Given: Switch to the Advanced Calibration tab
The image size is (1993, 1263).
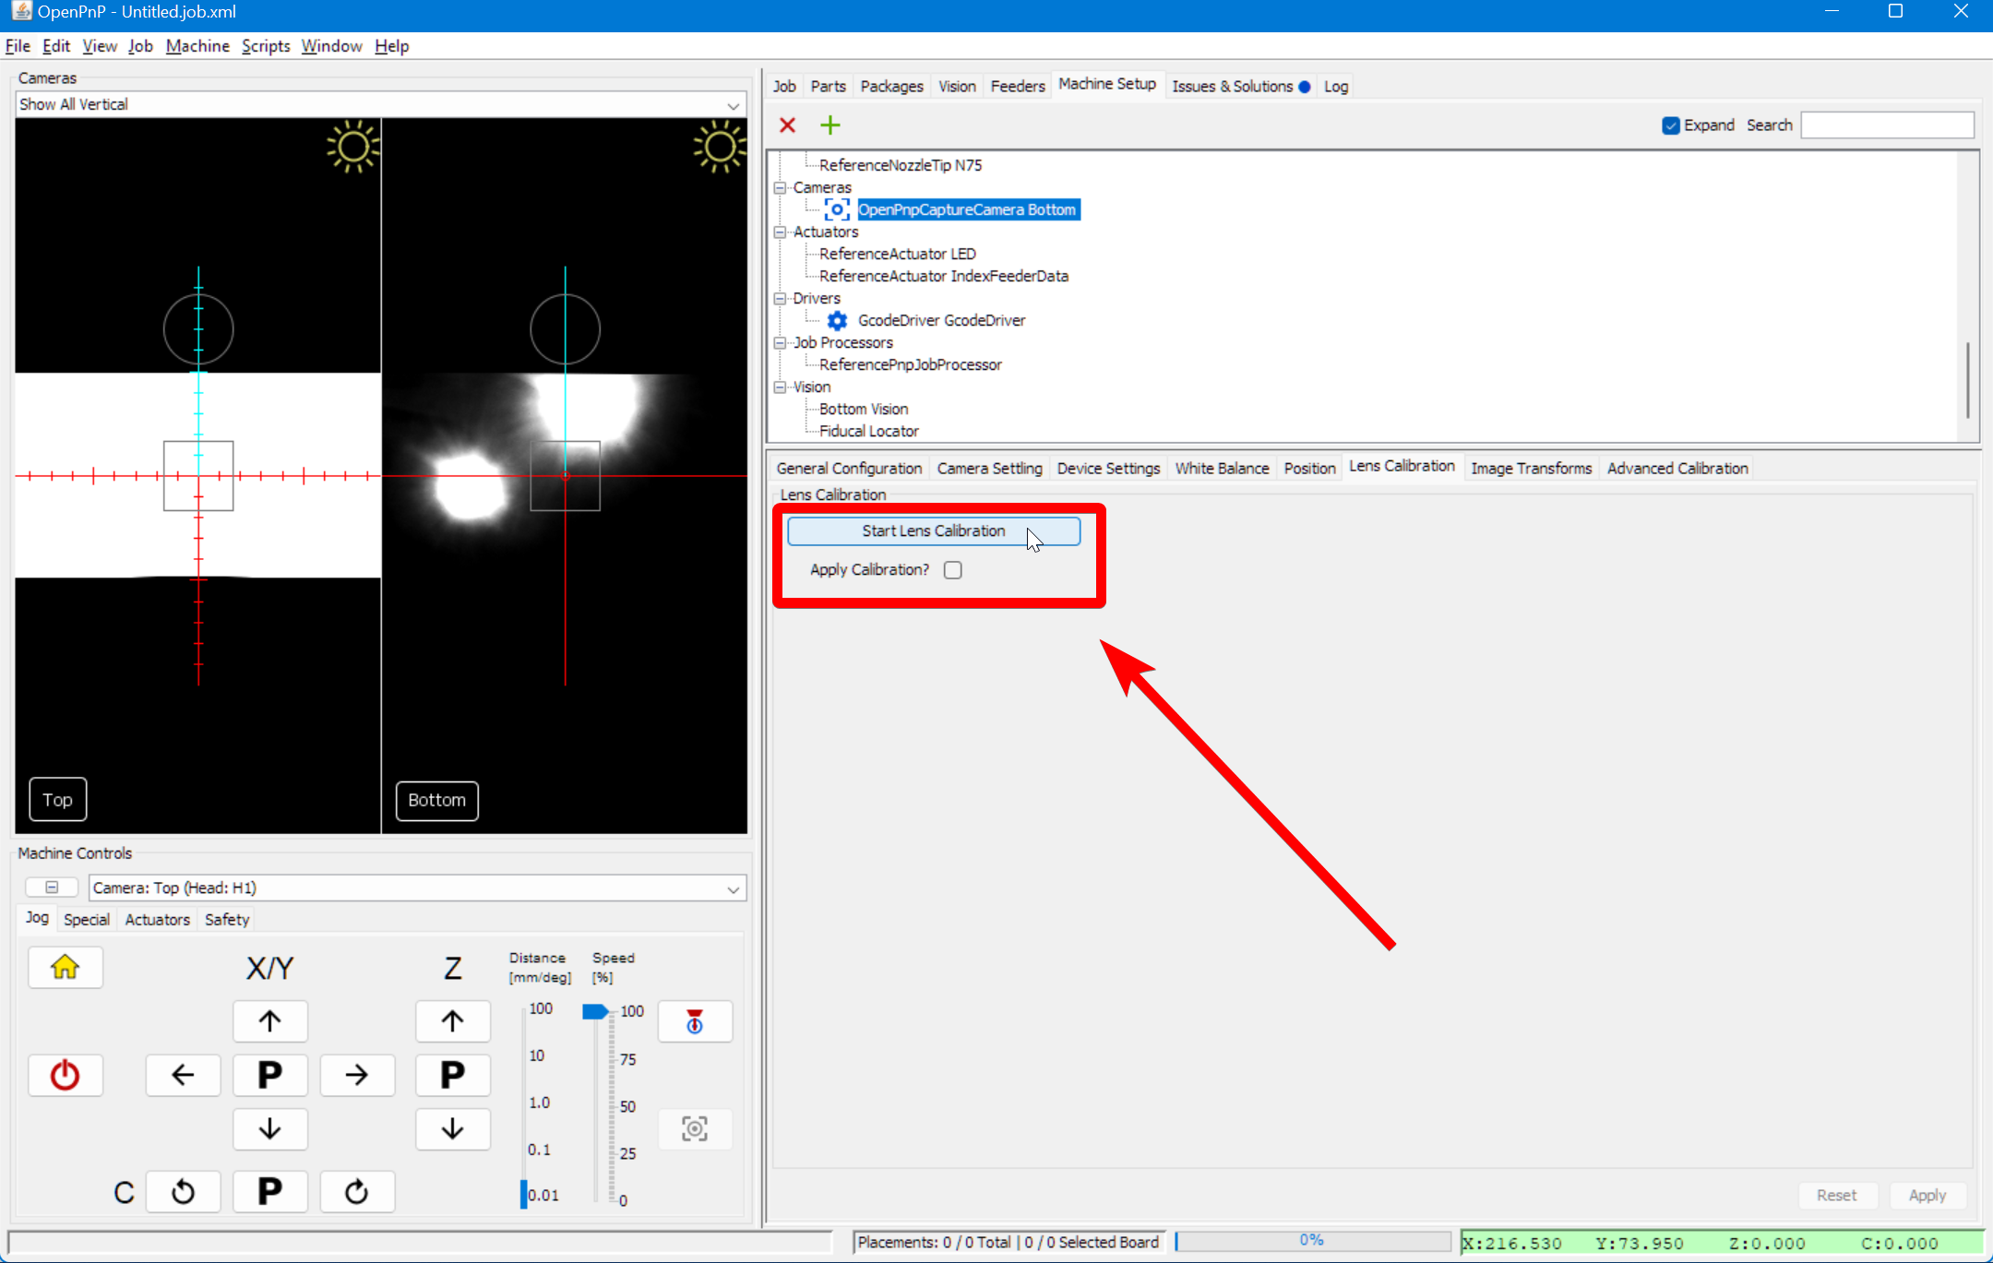Looking at the screenshot, I should 1676,468.
